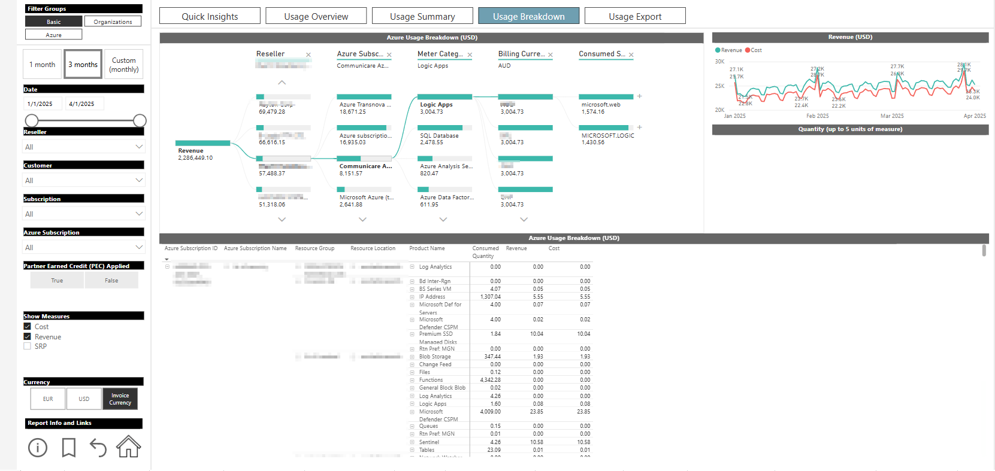This screenshot has height=471, width=995.
Task: Select EUR currency
Action: pyautogui.click(x=48, y=399)
